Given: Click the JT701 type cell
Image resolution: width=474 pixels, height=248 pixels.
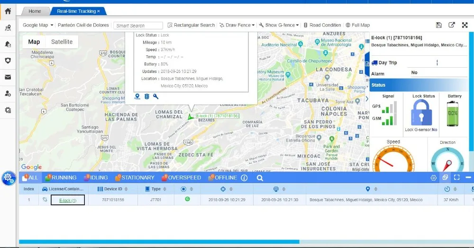Looking at the screenshot, I should (155, 200).
